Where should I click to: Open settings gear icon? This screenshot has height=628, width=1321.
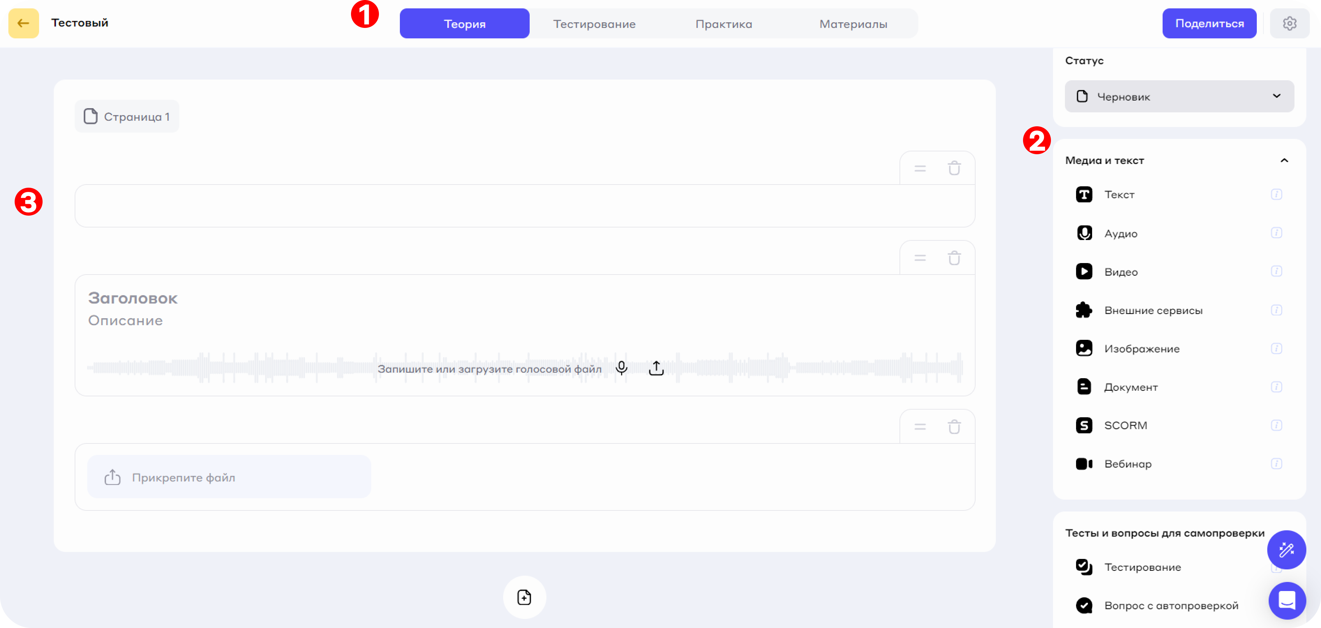(1289, 23)
